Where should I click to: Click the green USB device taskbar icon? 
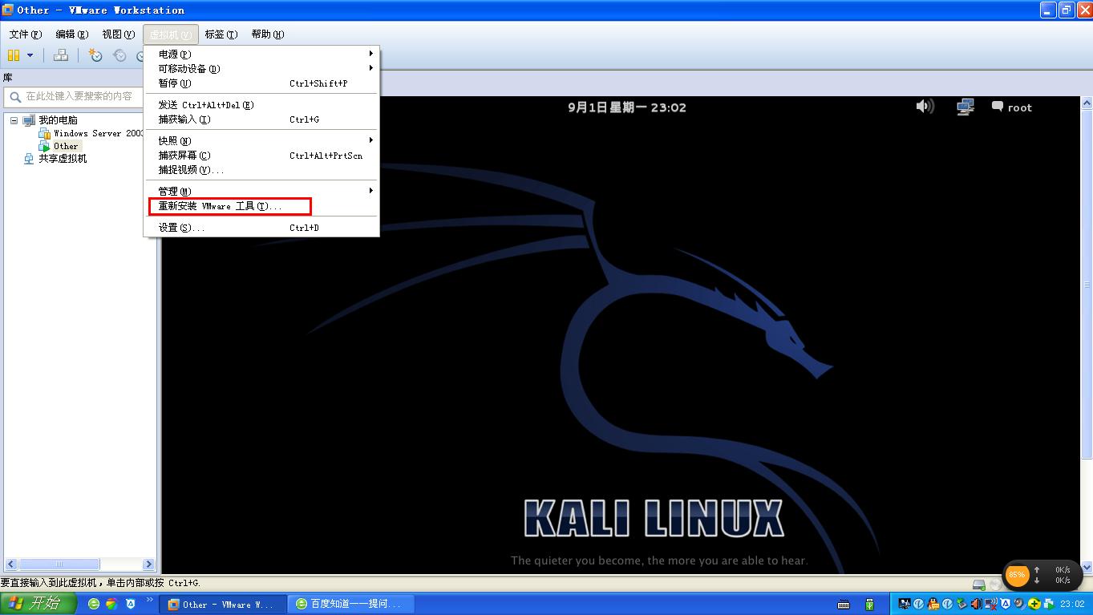click(x=869, y=604)
